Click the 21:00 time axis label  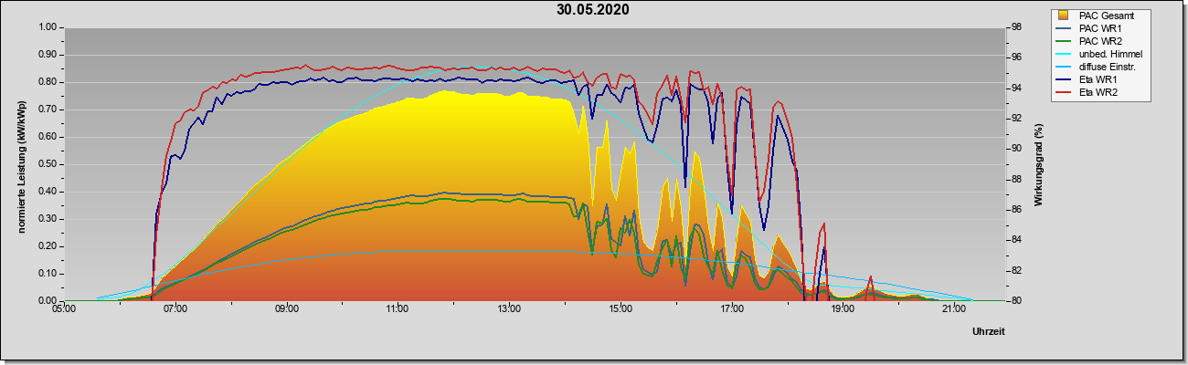click(x=953, y=311)
